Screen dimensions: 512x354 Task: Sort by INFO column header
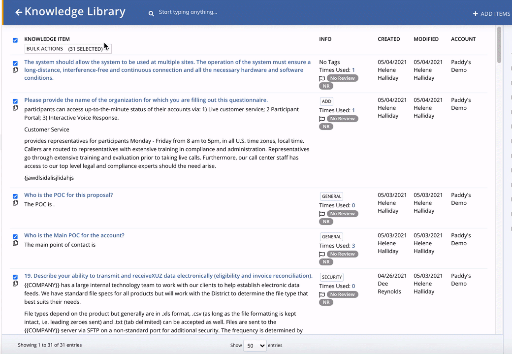click(x=325, y=39)
